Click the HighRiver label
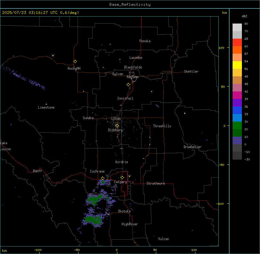This screenshot has height=254, width=260. (130, 224)
